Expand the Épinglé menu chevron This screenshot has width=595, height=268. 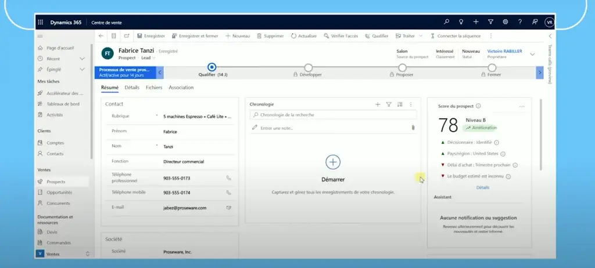82,70
